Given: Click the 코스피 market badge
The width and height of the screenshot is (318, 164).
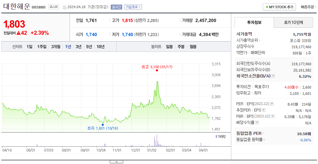Looking at the screenshot, I should click(54, 7).
